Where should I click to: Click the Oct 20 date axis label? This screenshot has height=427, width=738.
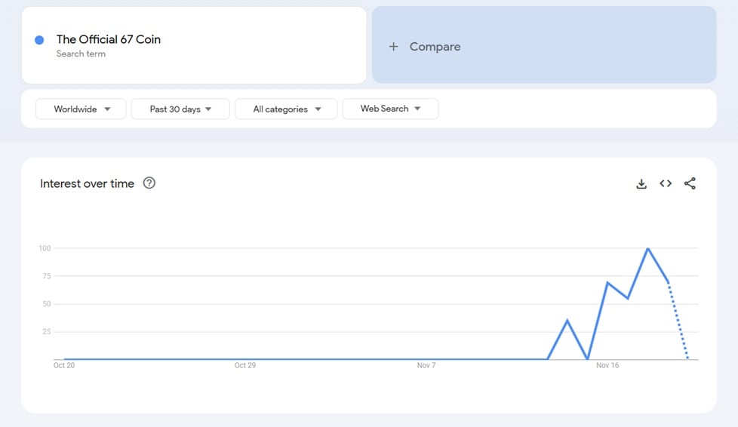point(64,365)
